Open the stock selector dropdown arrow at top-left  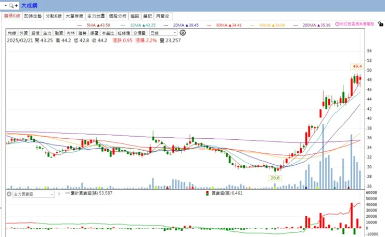[x=5, y=5]
